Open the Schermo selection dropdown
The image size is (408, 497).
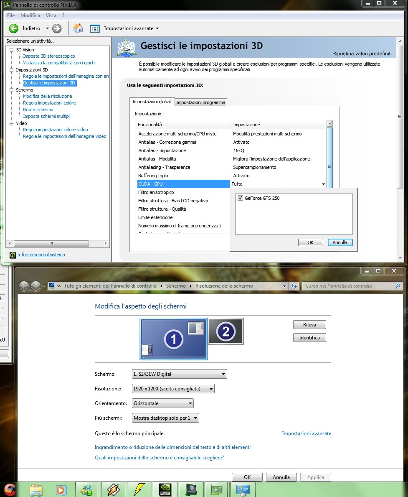pyautogui.click(x=179, y=374)
